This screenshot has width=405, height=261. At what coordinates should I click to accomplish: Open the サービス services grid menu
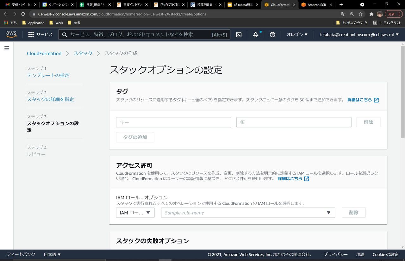[x=40, y=34]
